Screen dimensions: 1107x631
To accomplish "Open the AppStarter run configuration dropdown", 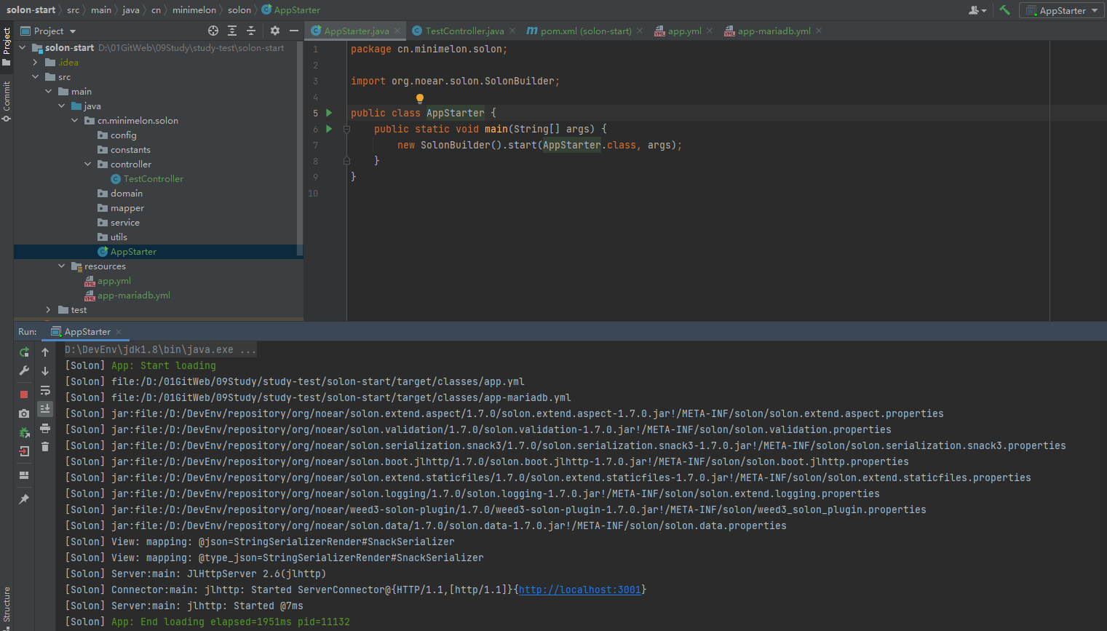I will pyautogui.click(x=1063, y=10).
